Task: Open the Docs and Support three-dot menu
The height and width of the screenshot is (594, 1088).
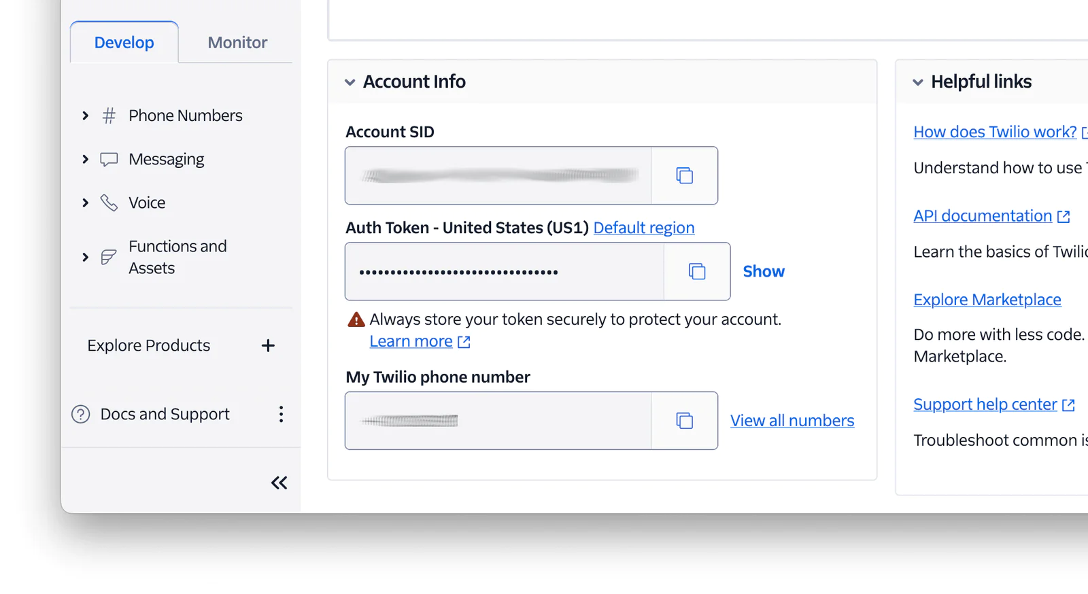Action: pyautogui.click(x=281, y=414)
